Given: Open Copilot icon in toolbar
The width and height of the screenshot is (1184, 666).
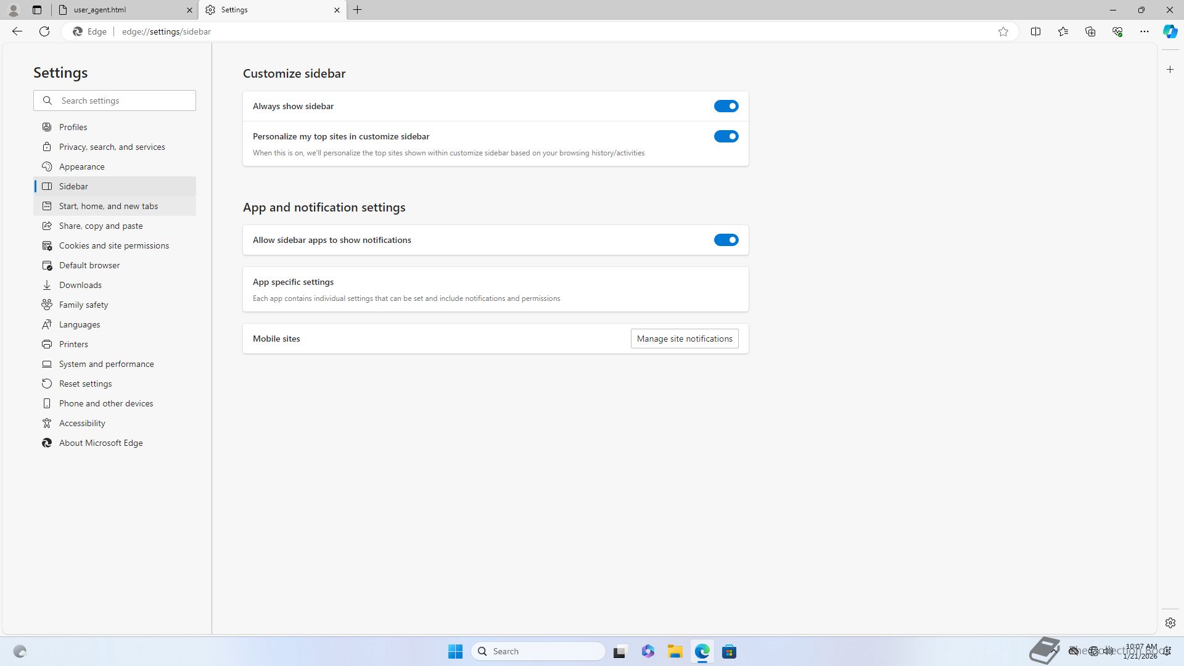Looking at the screenshot, I should (x=1170, y=31).
